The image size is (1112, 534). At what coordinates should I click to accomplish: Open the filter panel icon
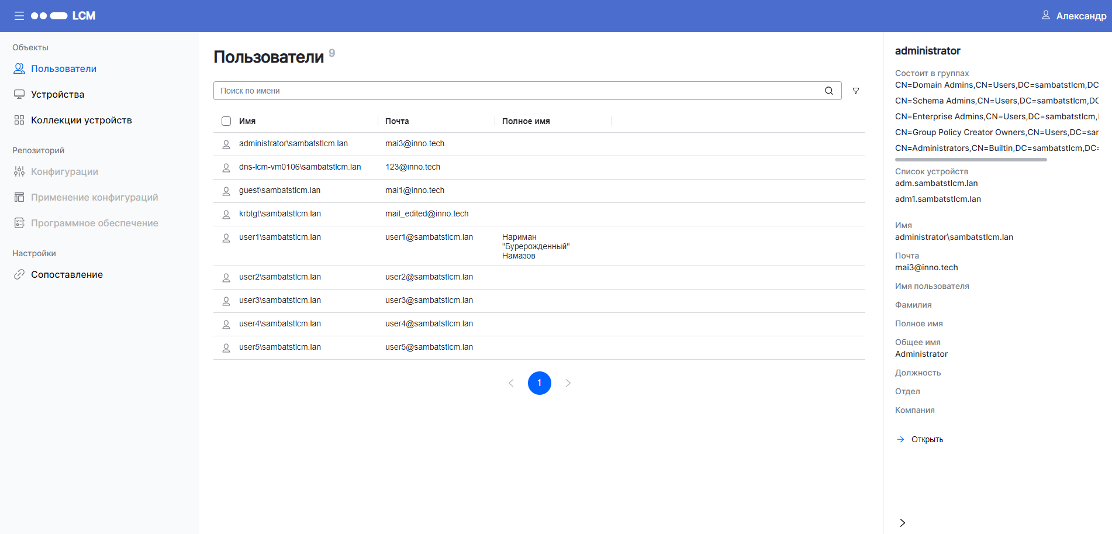(855, 91)
